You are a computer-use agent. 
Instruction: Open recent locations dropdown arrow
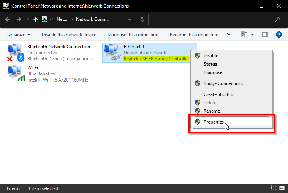tap(28, 19)
